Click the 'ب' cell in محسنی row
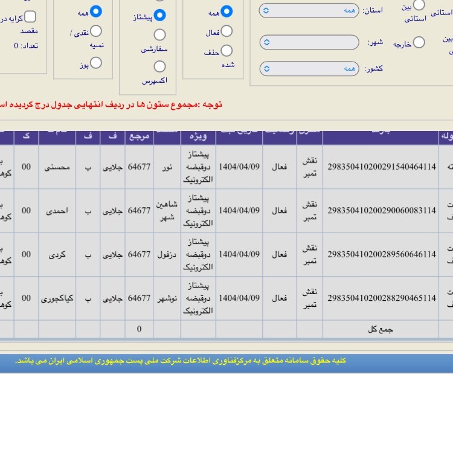The height and width of the screenshot is (453, 453). point(88,167)
